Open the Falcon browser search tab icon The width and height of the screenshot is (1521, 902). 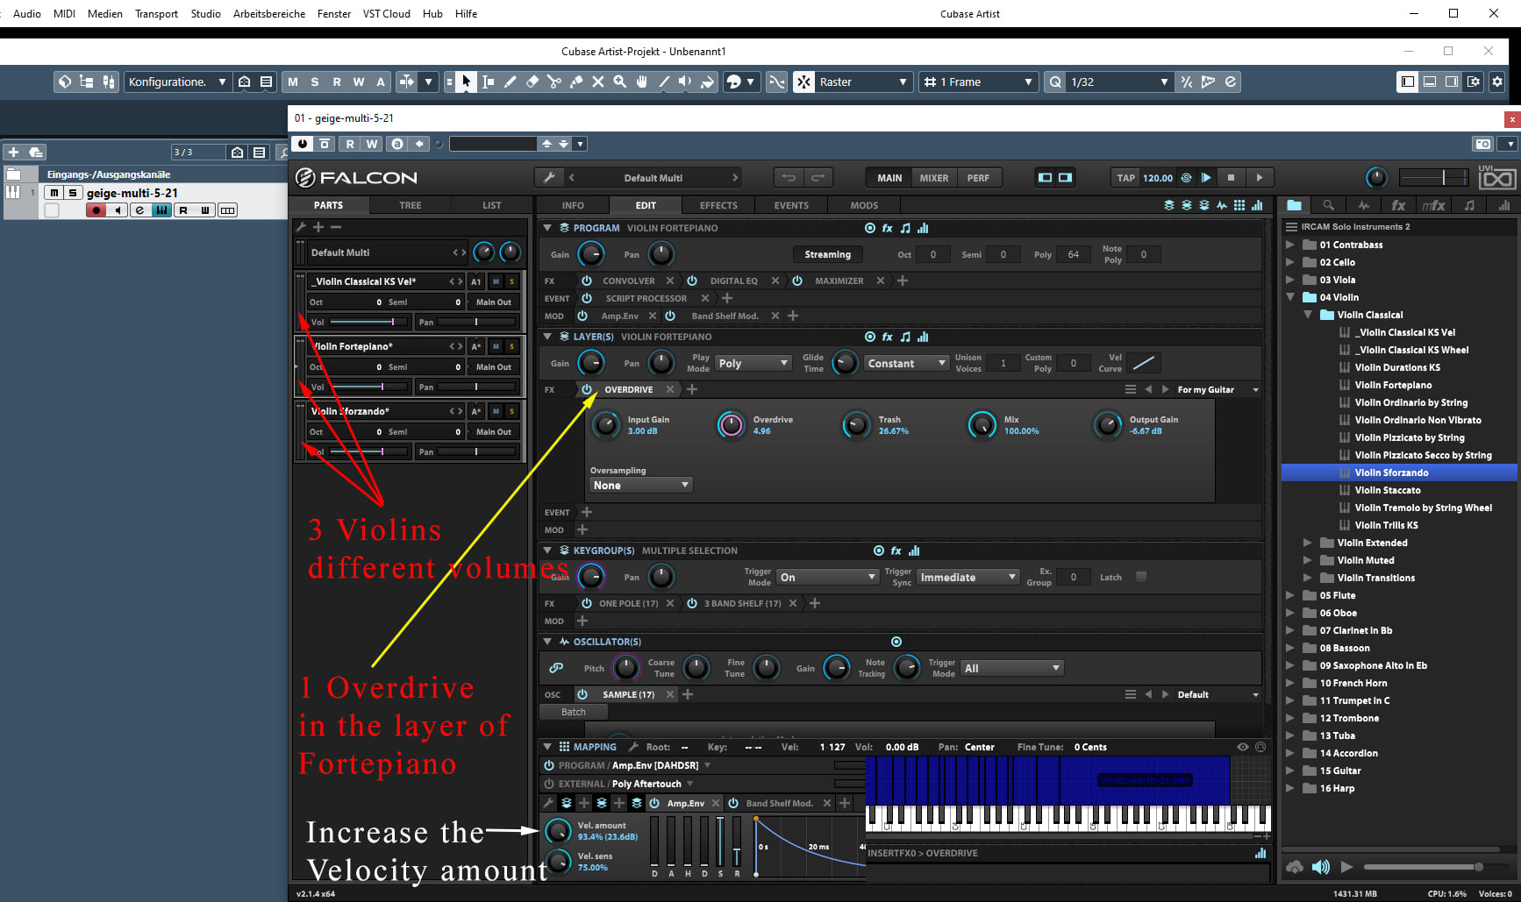click(1329, 205)
